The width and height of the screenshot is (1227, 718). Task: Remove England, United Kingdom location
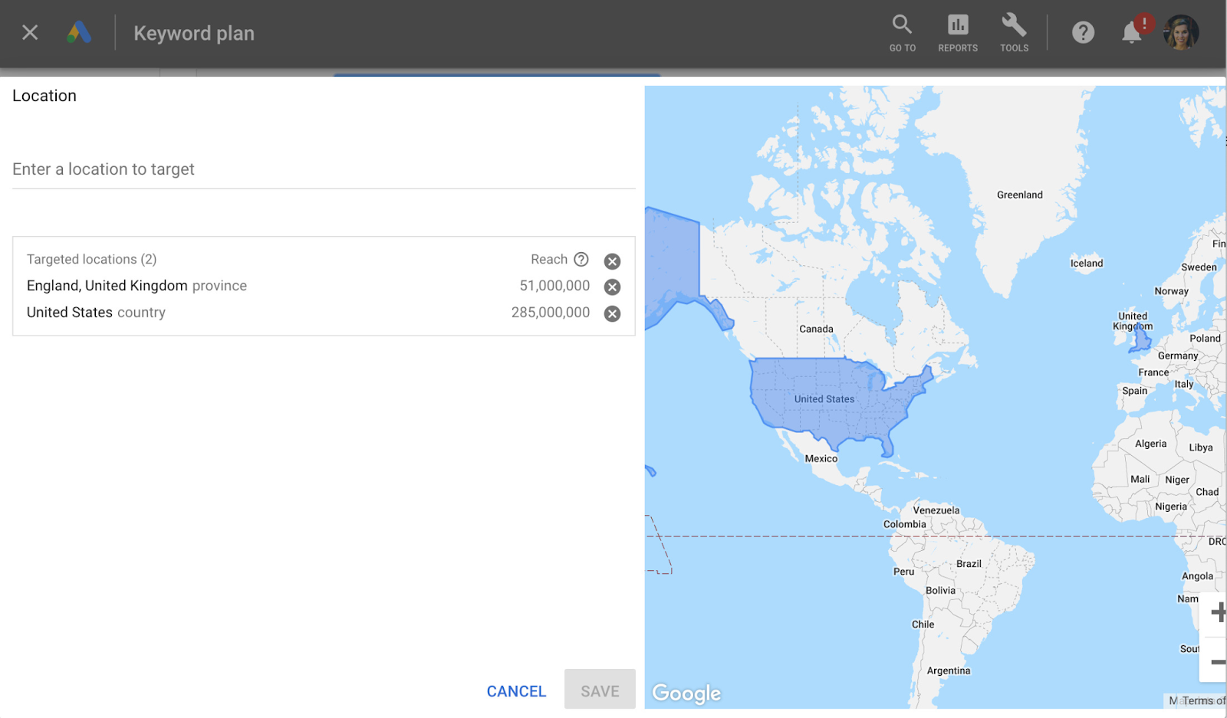point(612,287)
